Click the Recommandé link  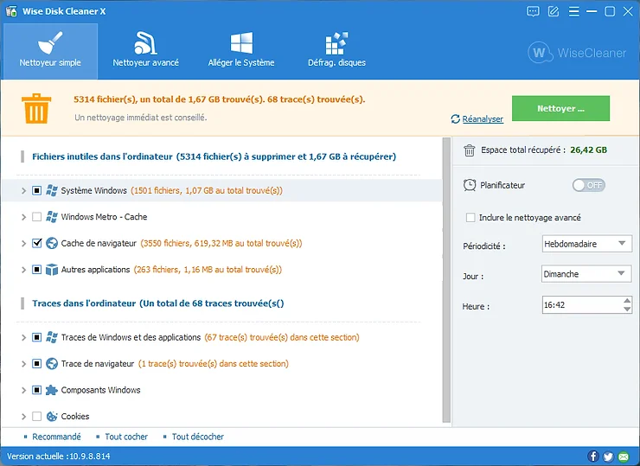coord(56,437)
